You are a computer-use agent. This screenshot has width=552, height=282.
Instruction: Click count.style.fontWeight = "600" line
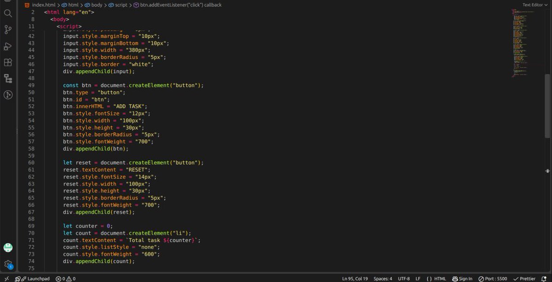[111, 254]
